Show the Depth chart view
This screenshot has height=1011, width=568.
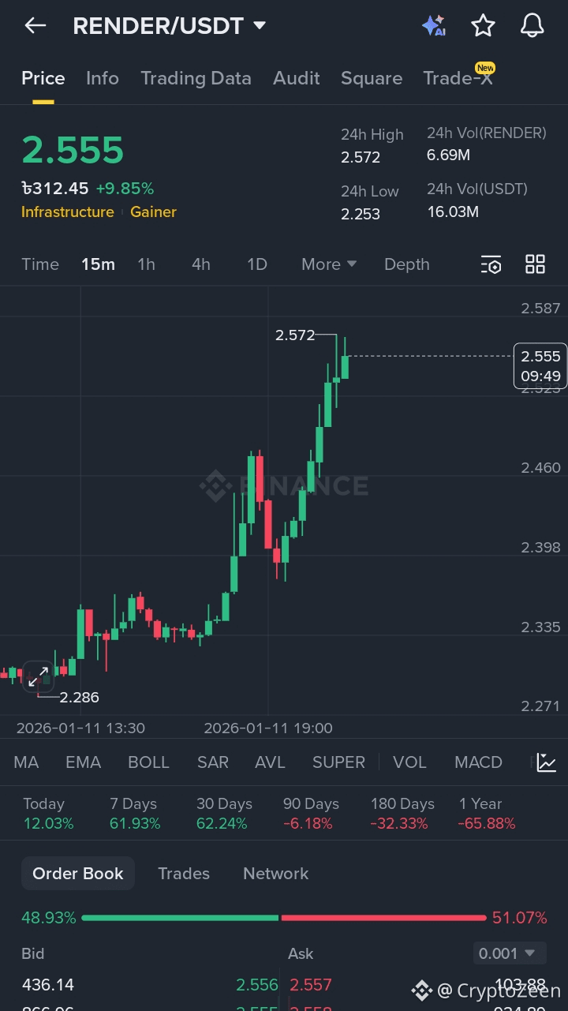[x=407, y=264]
